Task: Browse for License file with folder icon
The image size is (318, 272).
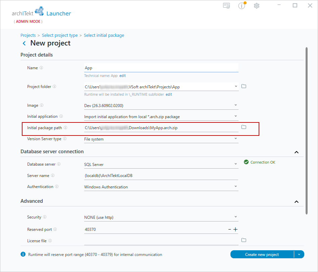Action: (244, 240)
